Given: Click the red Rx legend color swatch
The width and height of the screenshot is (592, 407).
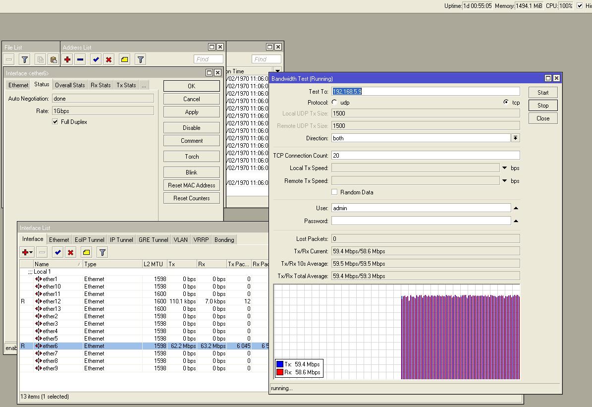Looking at the screenshot, I should click(280, 372).
